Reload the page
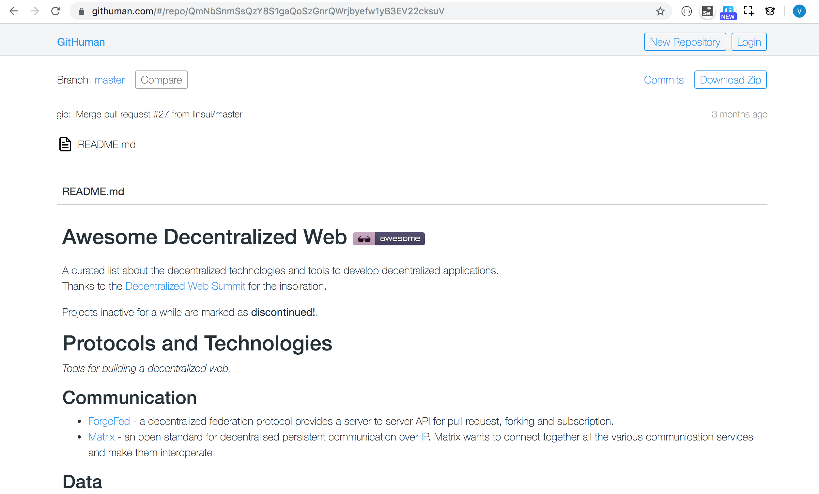 (x=55, y=11)
